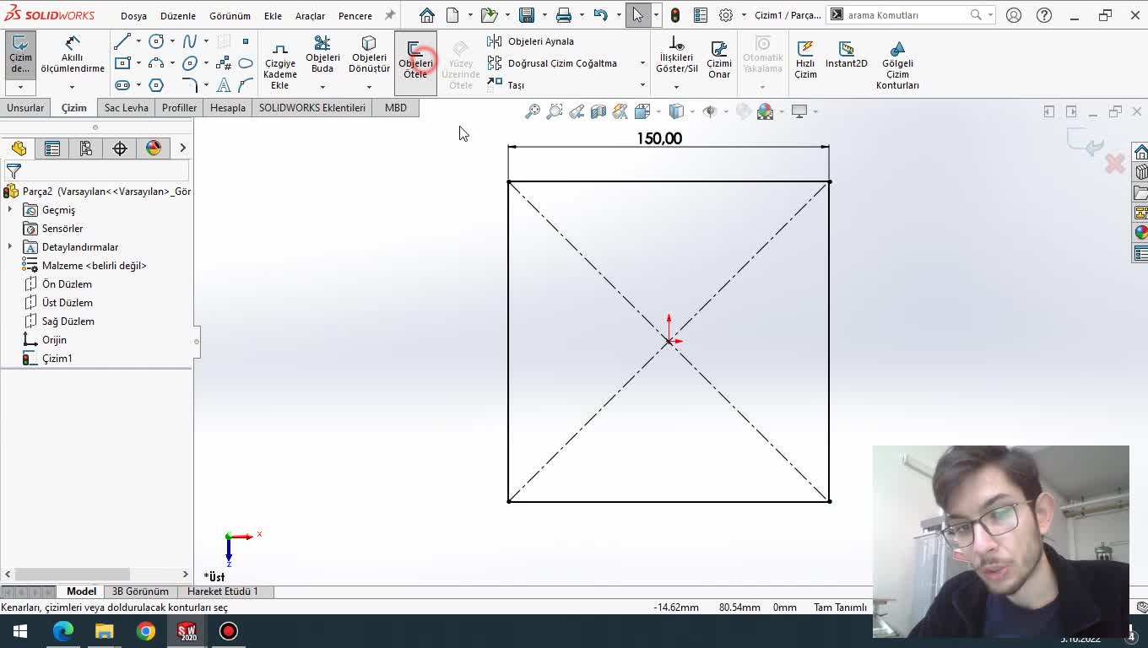Toggle the Hızlı Çizim rapid sketch tool

[x=805, y=59]
